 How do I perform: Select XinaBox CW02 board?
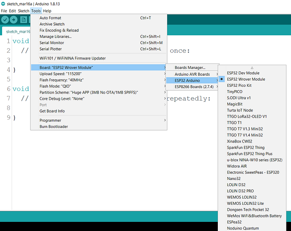252,141
